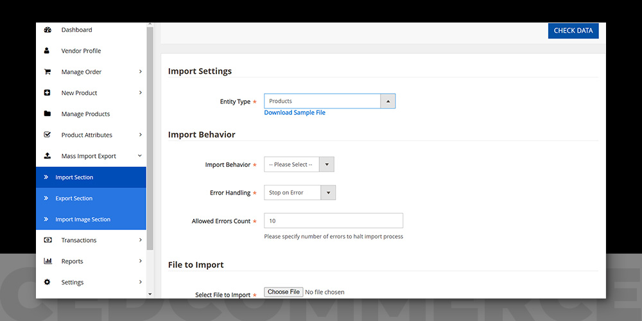This screenshot has height=321, width=642.
Task: Click the Transactions money icon
Action: point(48,240)
